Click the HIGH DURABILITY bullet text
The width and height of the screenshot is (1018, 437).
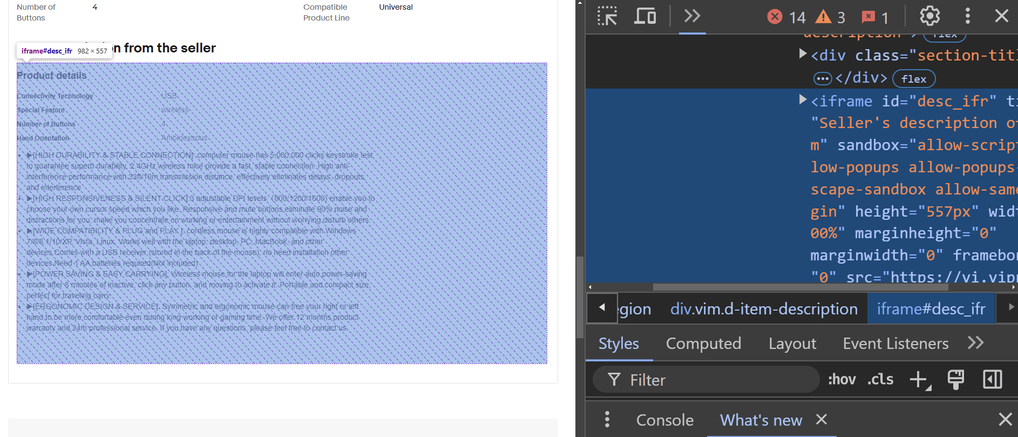[200, 171]
